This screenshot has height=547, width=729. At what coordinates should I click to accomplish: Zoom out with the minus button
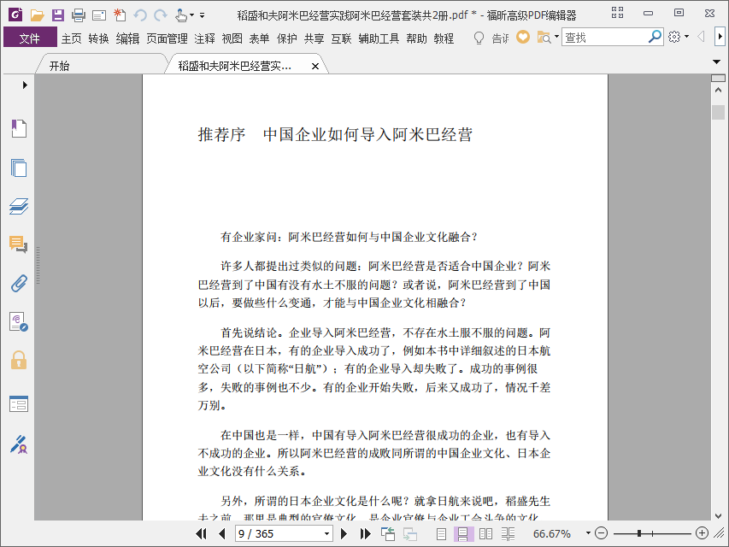pos(601,533)
